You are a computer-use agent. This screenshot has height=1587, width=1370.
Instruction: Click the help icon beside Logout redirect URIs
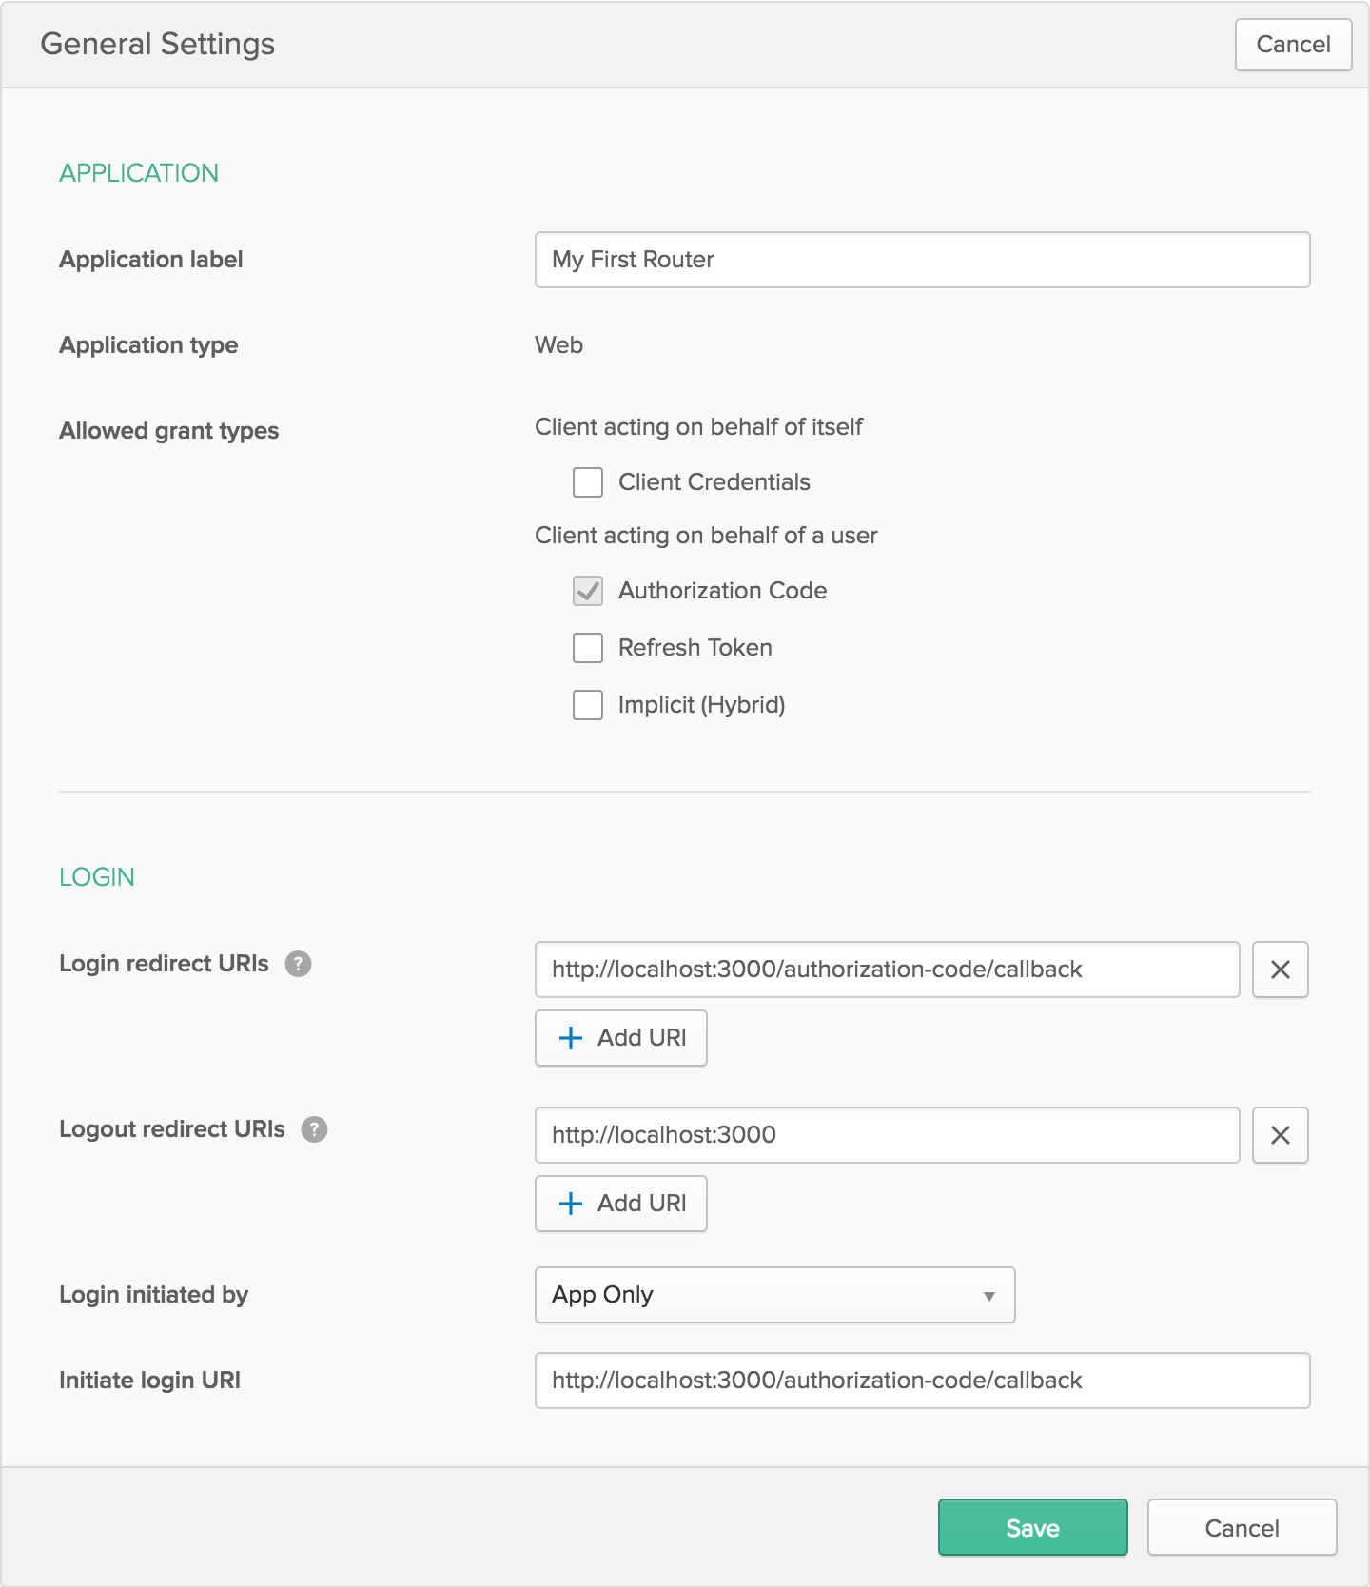(314, 1129)
